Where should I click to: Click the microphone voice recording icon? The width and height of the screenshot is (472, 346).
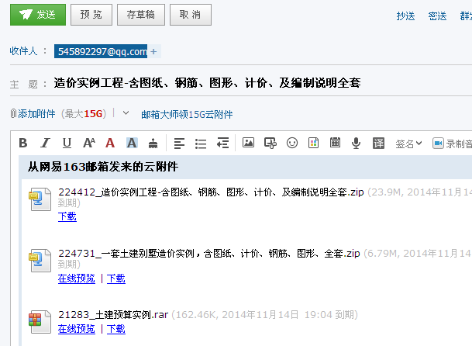(x=356, y=143)
